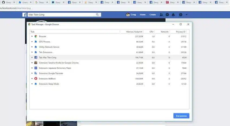The width and height of the screenshot is (230, 126).
Task: Select the Tab: Mac Tien Cong task name
Action: tap(48, 58)
